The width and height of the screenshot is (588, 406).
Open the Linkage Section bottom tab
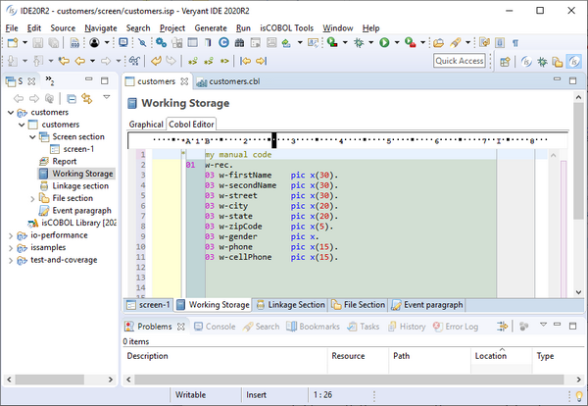pyautogui.click(x=290, y=305)
